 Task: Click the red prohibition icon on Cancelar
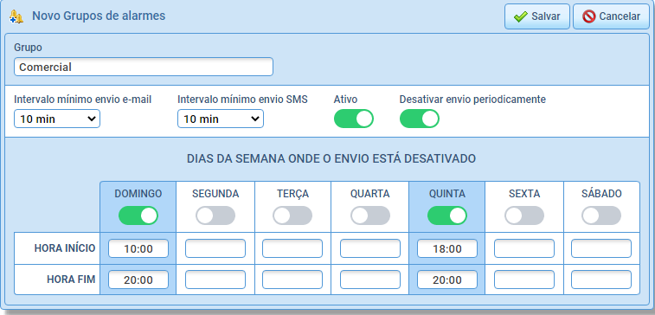click(588, 16)
